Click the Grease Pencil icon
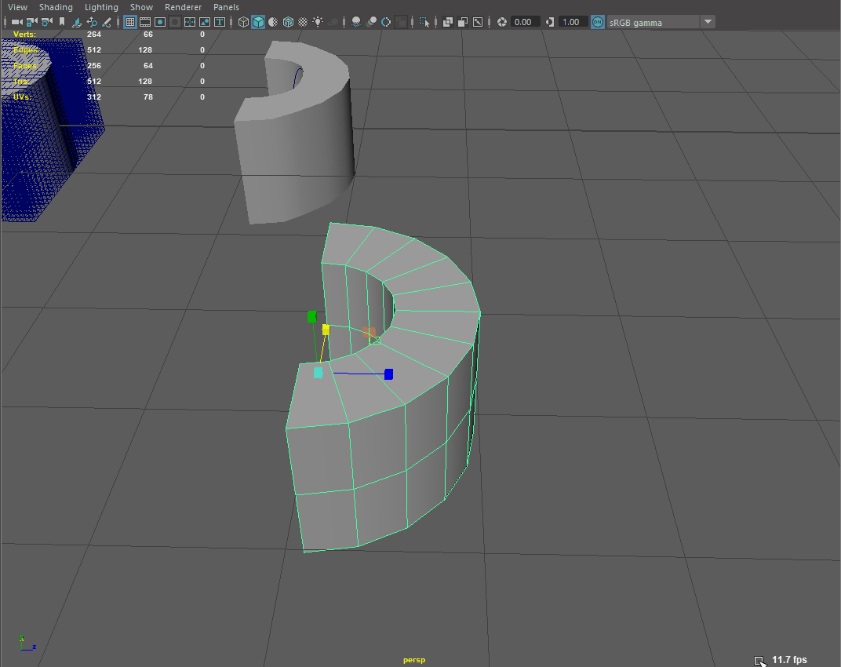 [107, 22]
